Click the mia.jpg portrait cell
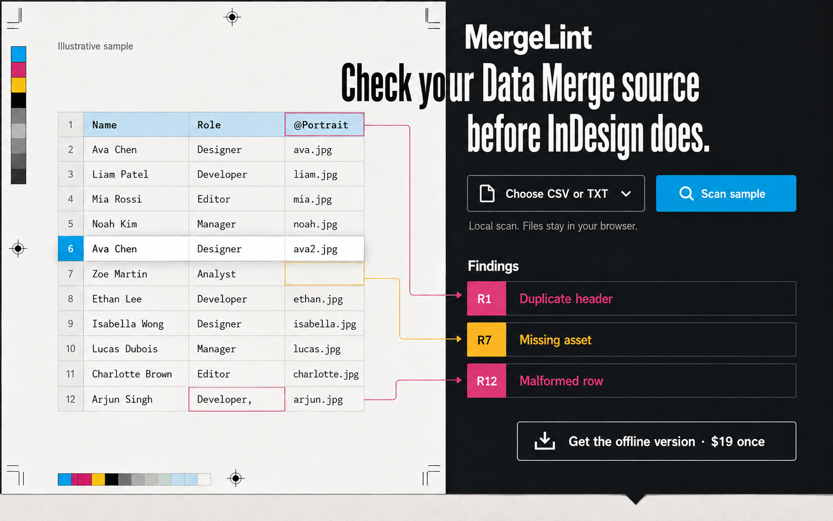This screenshot has width=833, height=521. click(325, 199)
